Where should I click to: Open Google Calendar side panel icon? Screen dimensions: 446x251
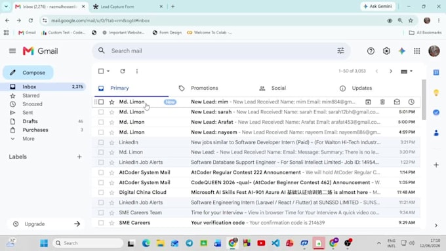pyautogui.click(x=436, y=73)
